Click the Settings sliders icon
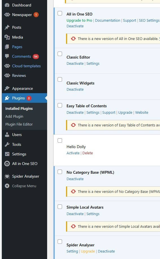 pos(7,154)
